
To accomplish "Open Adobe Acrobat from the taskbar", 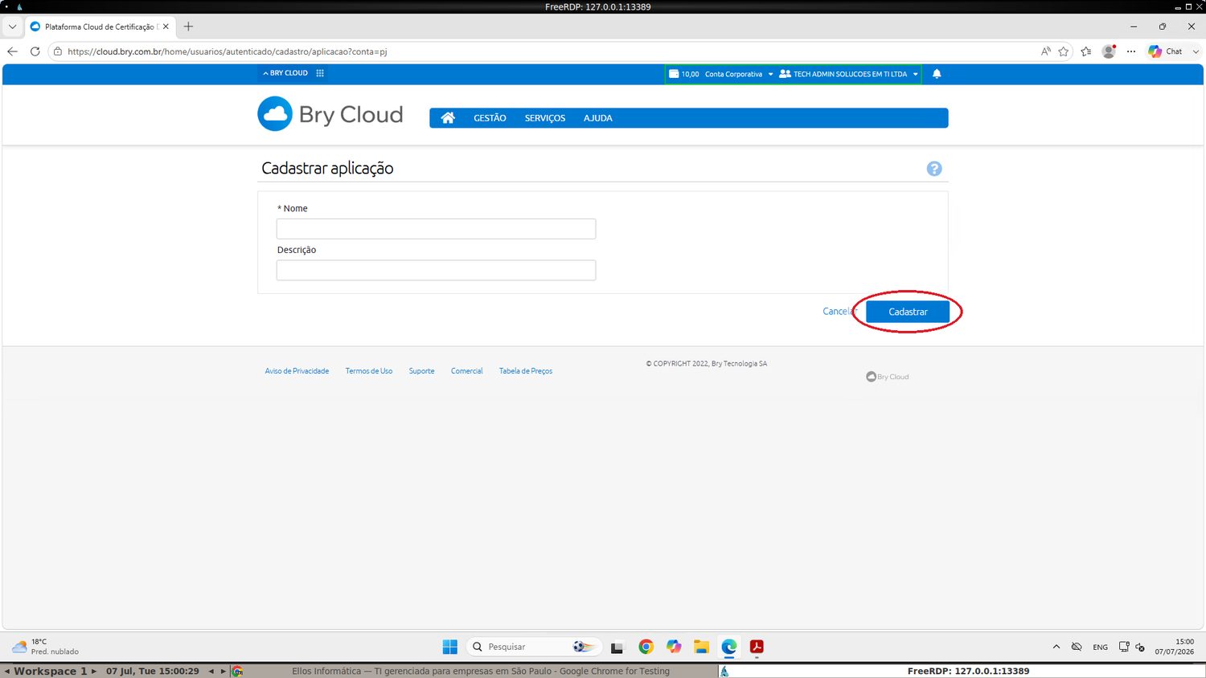I will point(757,647).
